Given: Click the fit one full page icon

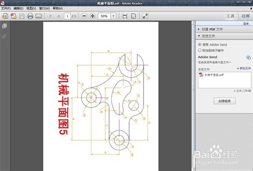Looking at the screenshot, I should tap(133, 16).
